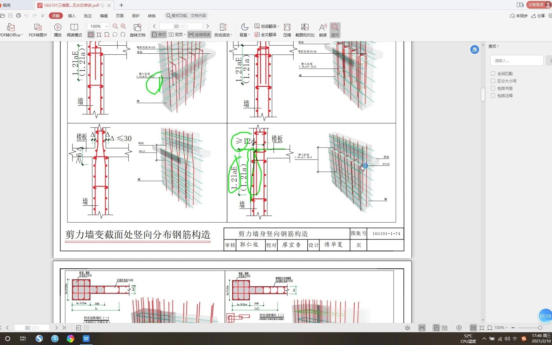Image resolution: width=552 pixels, height=345 pixels.
Task: Jump to last page icon in status bar
Action: [64, 328]
